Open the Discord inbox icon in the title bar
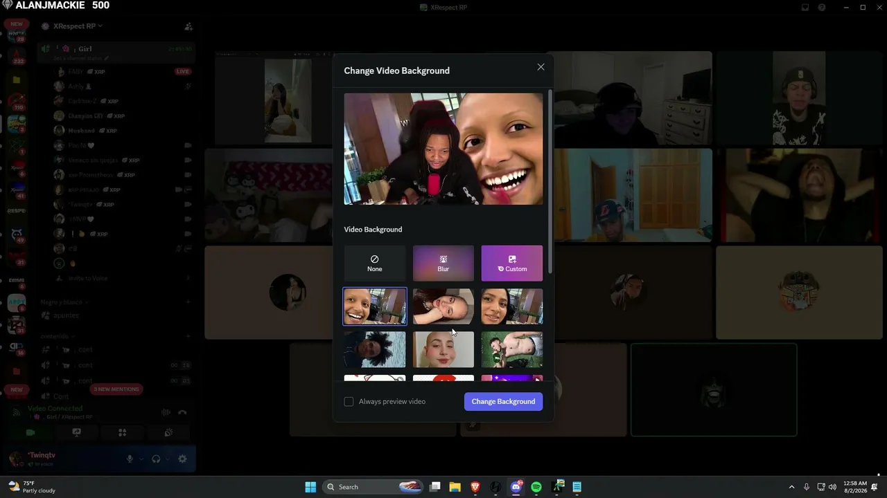Image resolution: width=887 pixels, height=498 pixels. (805, 8)
